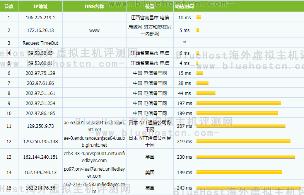Click the IP 172.16.20.13 cell

(x=40, y=31)
